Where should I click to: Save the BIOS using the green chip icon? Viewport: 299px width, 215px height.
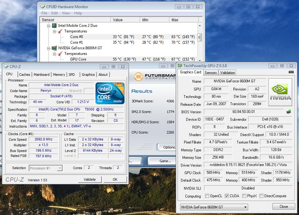tap(289, 111)
